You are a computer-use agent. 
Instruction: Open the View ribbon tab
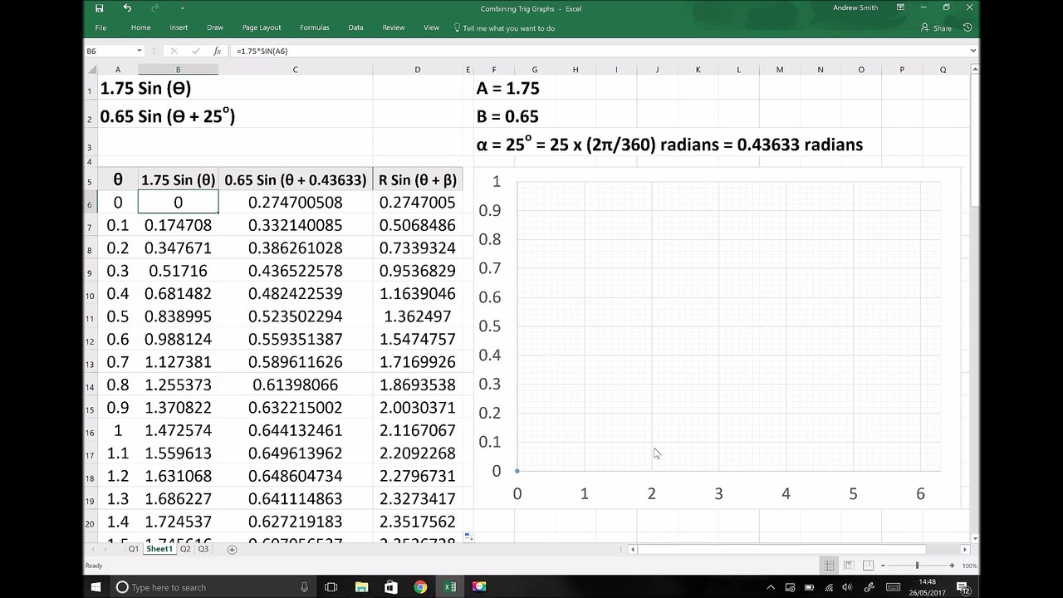pos(432,27)
